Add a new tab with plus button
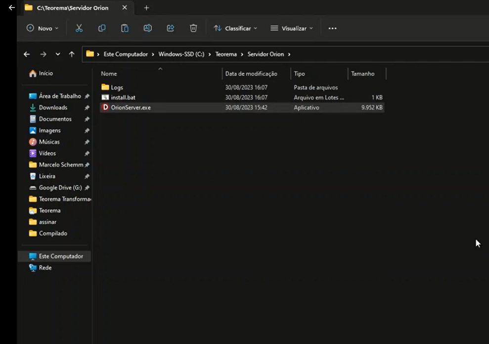Screen dimensions: 489x344 146,8
